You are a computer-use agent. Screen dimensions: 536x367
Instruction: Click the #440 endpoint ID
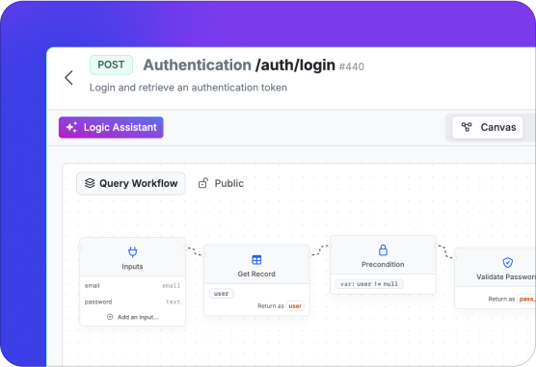[x=352, y=66]
